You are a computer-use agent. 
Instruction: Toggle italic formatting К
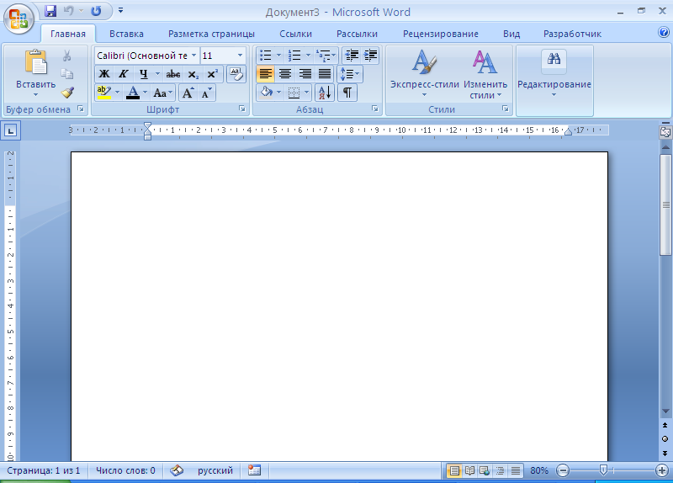124,74
